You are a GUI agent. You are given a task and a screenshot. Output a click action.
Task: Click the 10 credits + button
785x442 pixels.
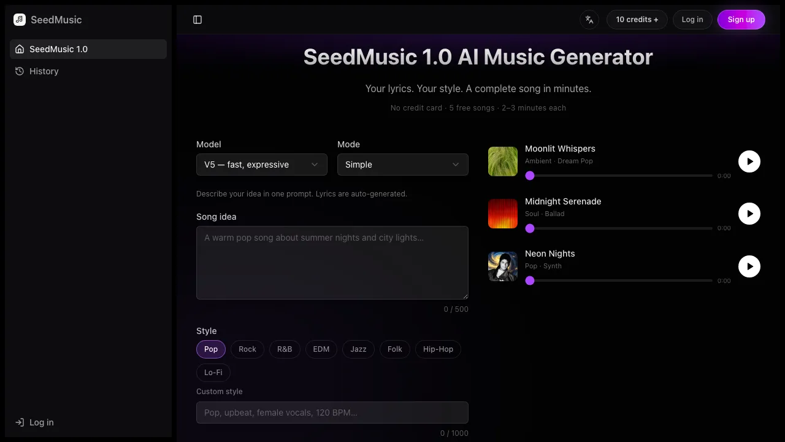637,20
